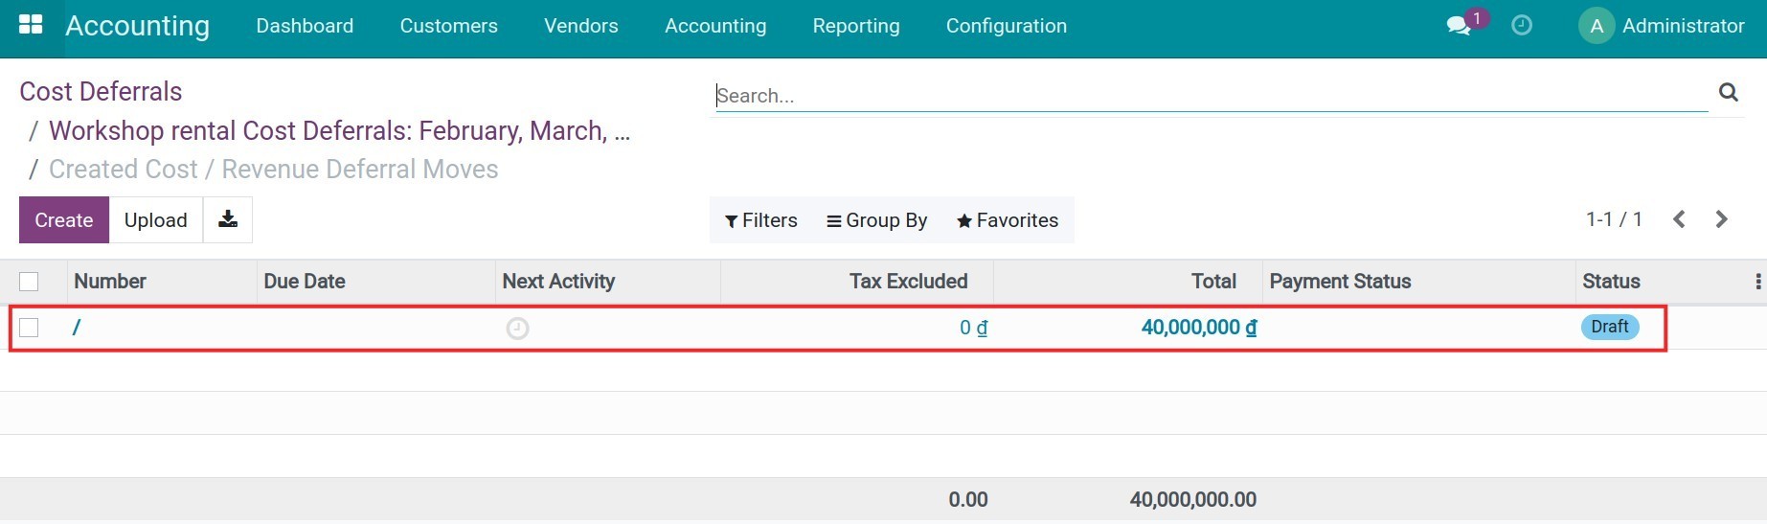Screen dimensions: 1767x524
Task: Open optional columns menu in table header
Action: (x=1757, y=282)
